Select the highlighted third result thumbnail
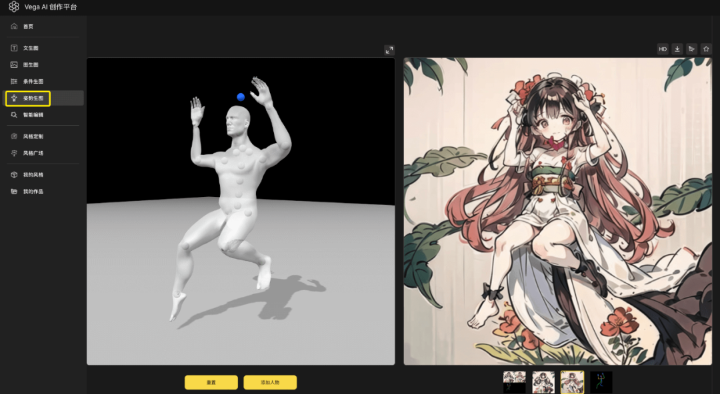The height and width of the screenshot is (394, 720). pyautogui.click(x=572, y=382)
